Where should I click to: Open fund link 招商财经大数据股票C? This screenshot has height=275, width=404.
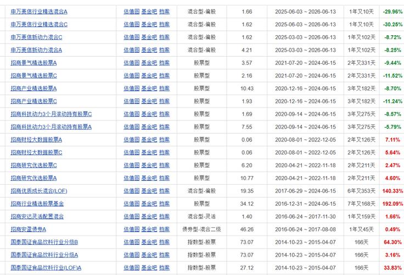pos(36,152)
